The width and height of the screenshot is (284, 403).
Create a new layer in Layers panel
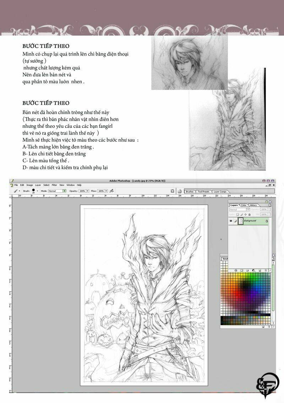click(259, 271)
